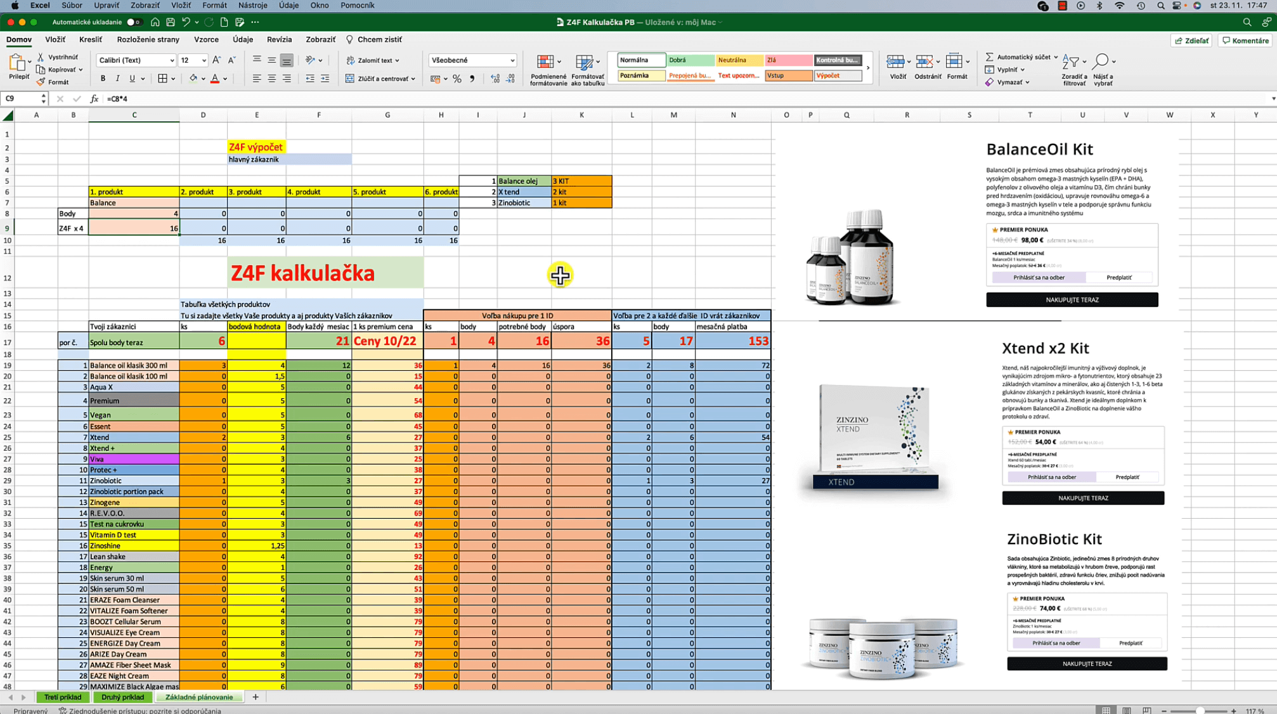Switch to the Druhý príklad sheet tab
Screen dimensions: 1277x714
click(x=122, y=697)
